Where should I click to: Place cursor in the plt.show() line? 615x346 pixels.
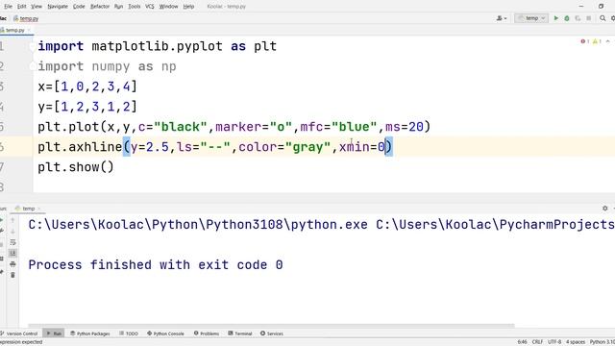[76, 167]
